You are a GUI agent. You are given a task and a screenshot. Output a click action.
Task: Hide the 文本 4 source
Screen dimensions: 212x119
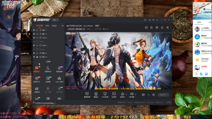click(34, 46)
